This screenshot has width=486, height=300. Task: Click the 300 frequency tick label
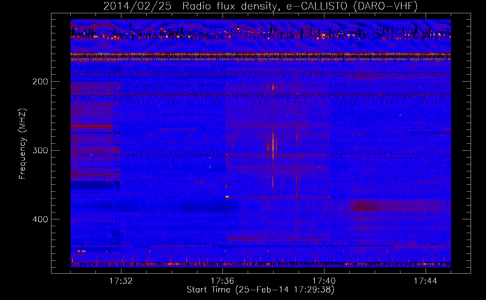pyautogui.click(x=40, y=150)
